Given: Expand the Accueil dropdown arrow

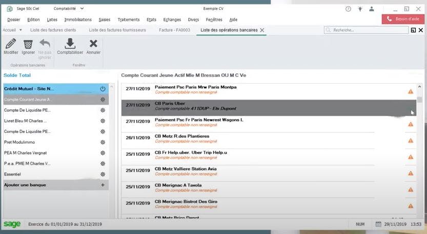Looking at the screenshot, I should (x=21, y=30).
